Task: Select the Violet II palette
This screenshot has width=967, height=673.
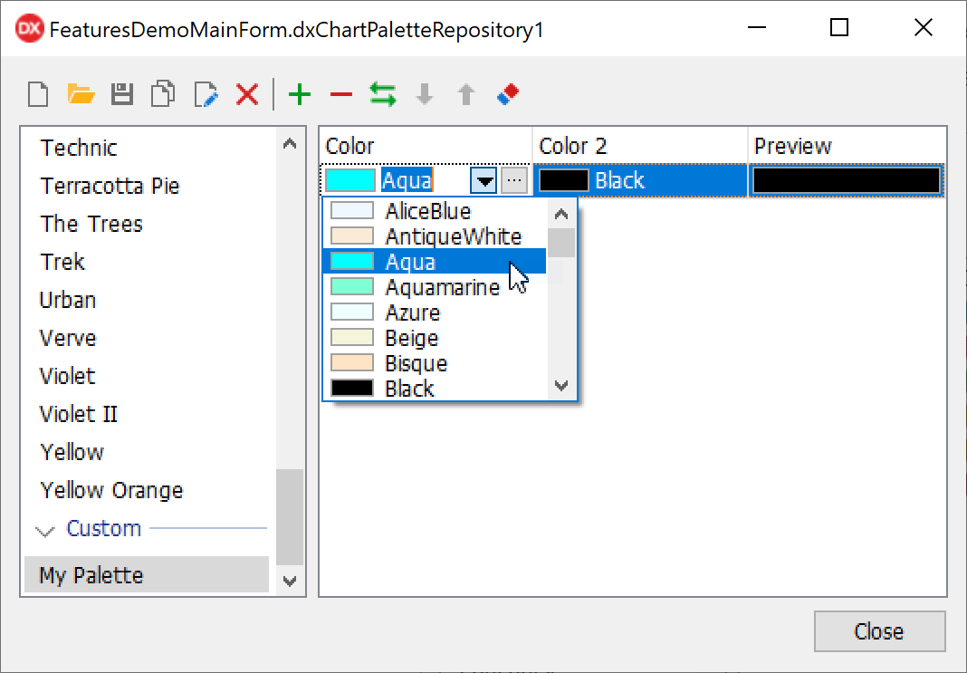Action: (x=79, y=414)
